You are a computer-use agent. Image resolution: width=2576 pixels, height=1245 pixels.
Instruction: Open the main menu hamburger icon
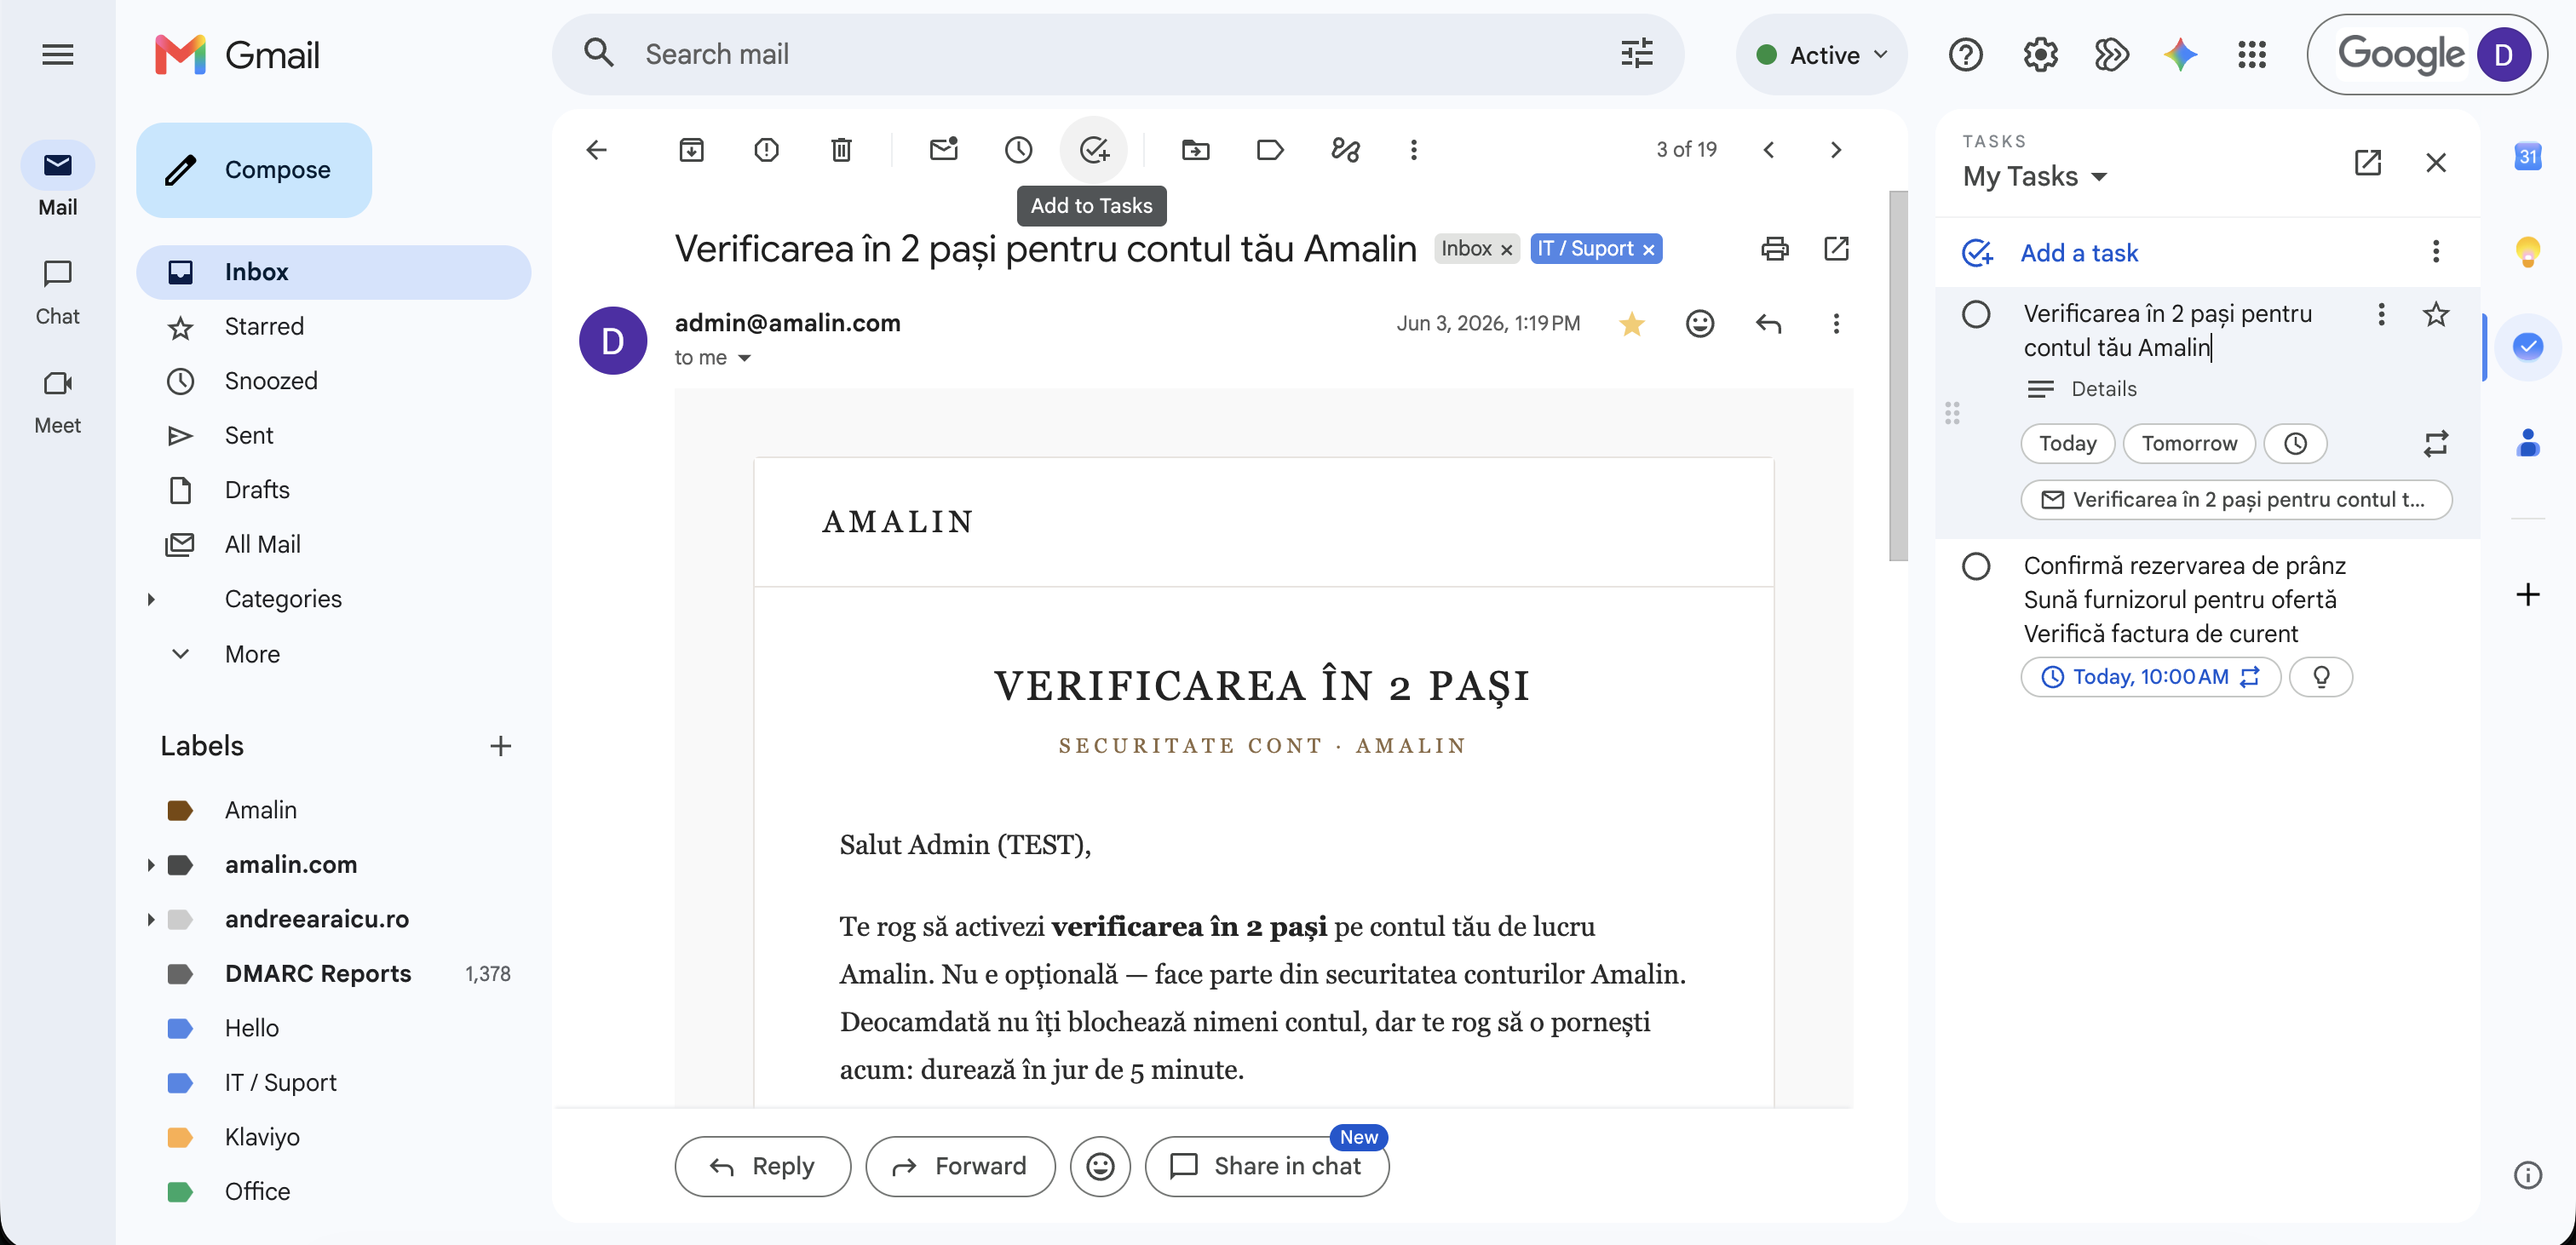point(57,54)
